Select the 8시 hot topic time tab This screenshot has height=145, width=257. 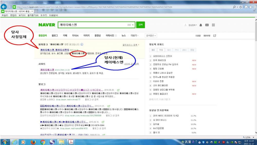[x=153, y=50]
